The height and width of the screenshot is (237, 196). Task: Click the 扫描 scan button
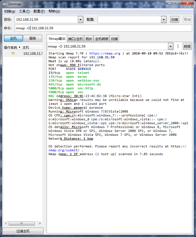[x=174, y=20]
